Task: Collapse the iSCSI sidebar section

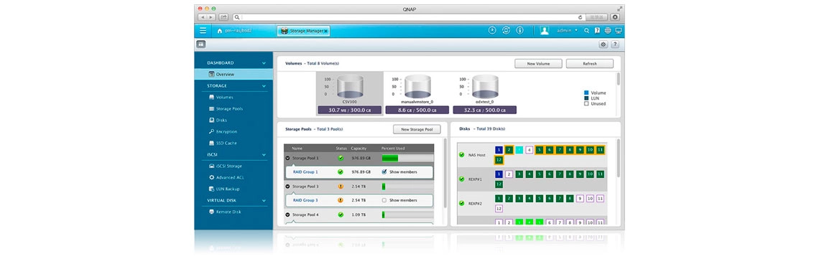Action: click(264, 155)
